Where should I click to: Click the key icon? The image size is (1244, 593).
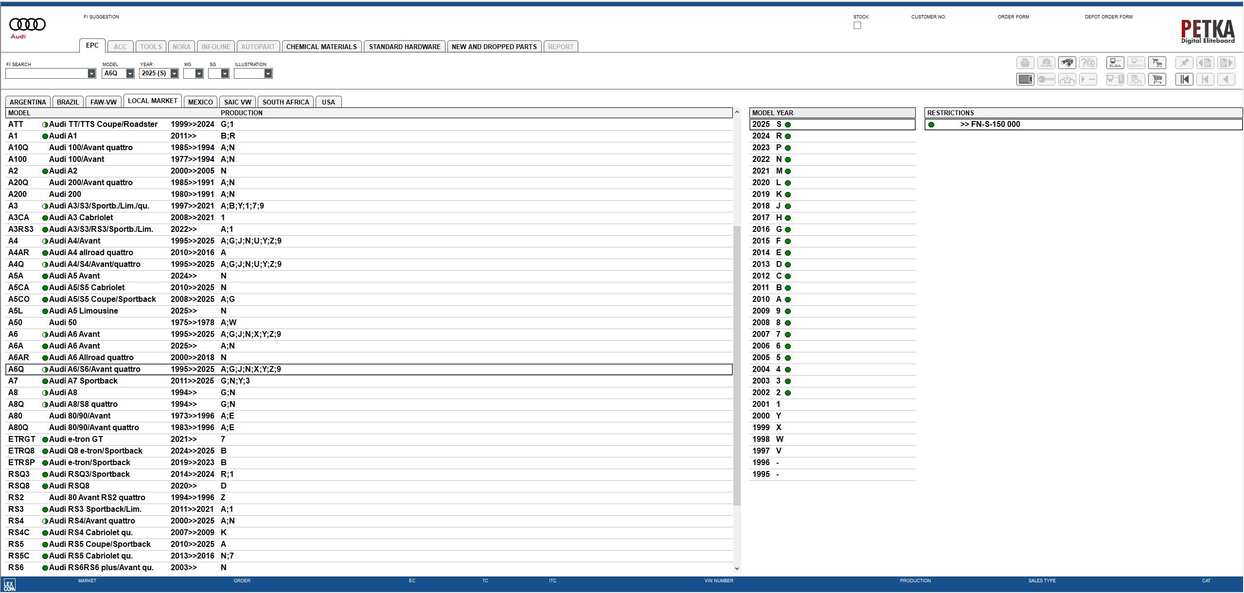(x=1046, y=79)
